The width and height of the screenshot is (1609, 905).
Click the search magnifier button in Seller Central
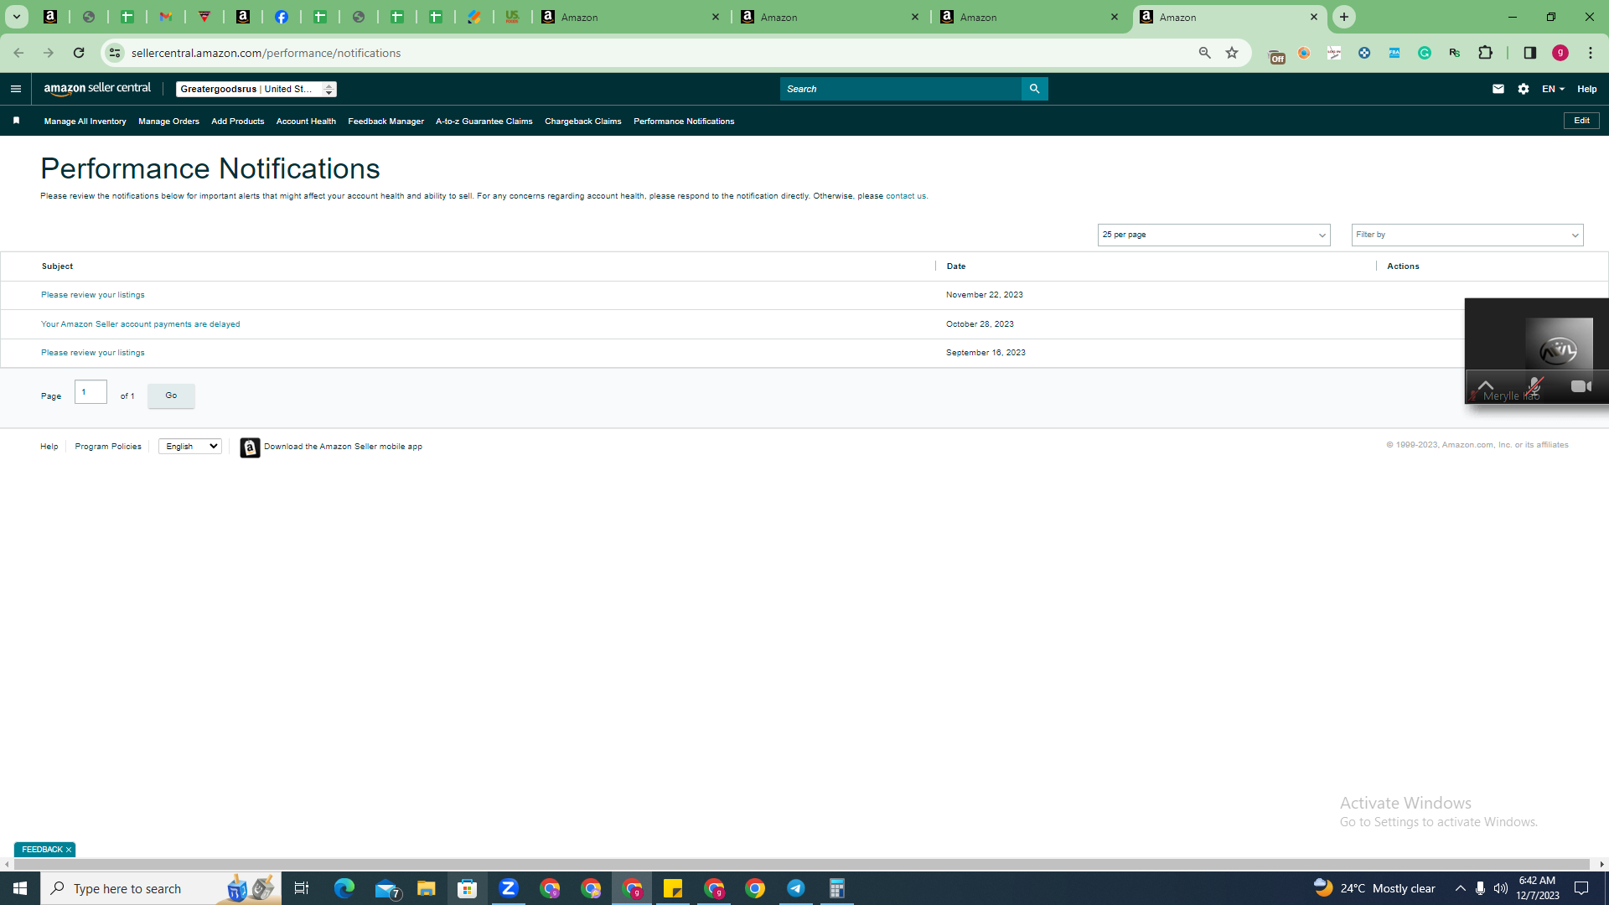1034,89
